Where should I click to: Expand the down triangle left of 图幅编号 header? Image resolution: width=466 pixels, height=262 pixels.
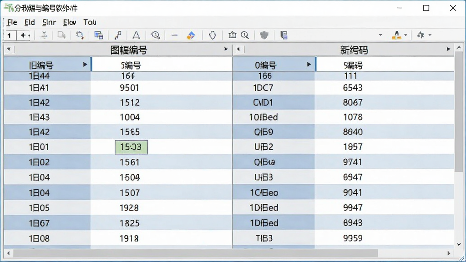(9, 49)
